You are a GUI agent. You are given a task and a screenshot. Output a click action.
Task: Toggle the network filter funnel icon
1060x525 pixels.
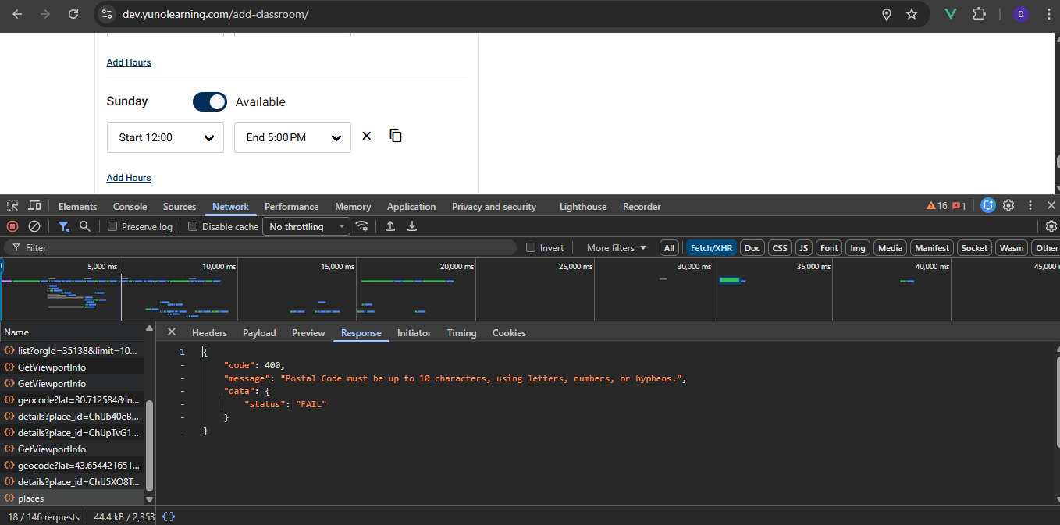[64, 226]
